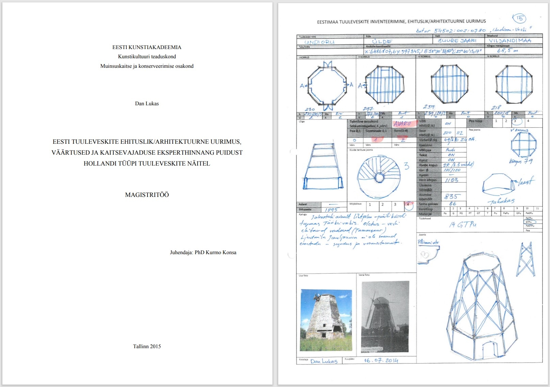Click the MAGISTRITÖÖ heading on title page

coord(147,195)
